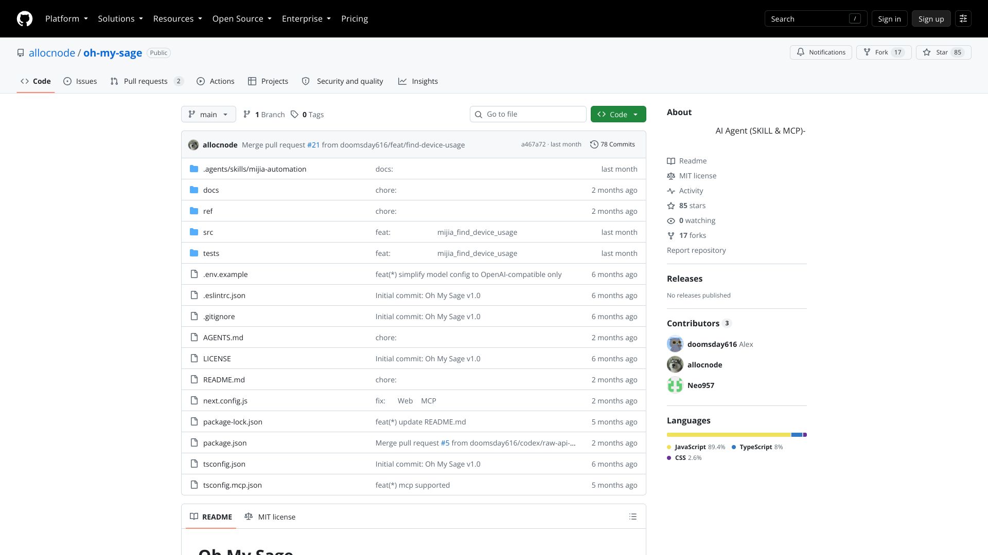Open the tsconfig.mcp.json file icon
The height and width of the screenshot is (555, 988).
point(194,485)
